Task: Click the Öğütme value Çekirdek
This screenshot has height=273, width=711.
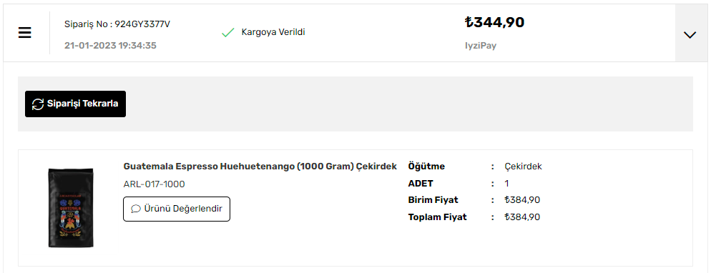Action: [524, 166]
